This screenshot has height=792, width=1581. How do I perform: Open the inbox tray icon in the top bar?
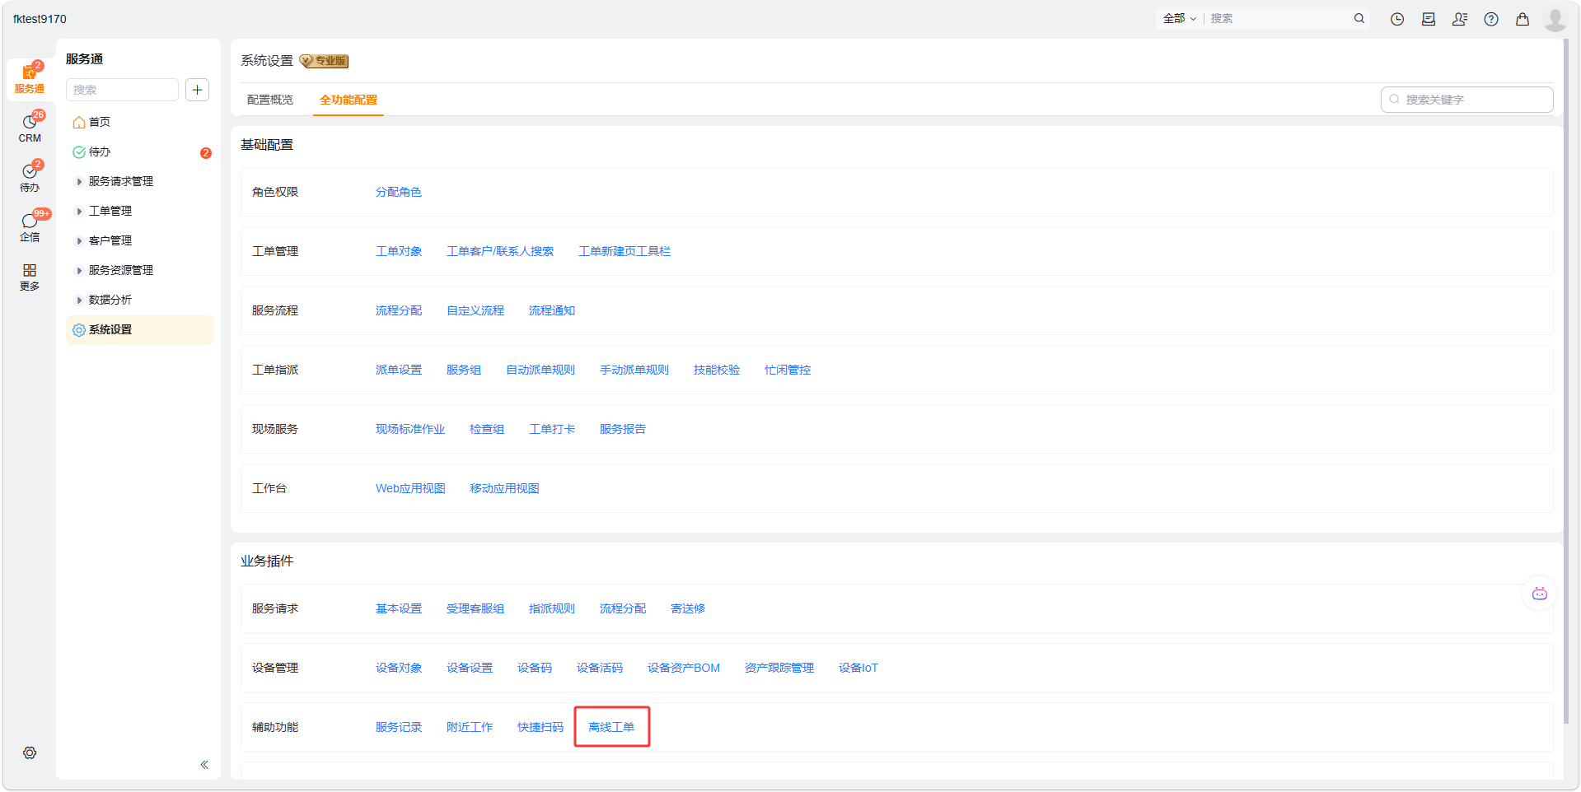1429,19
